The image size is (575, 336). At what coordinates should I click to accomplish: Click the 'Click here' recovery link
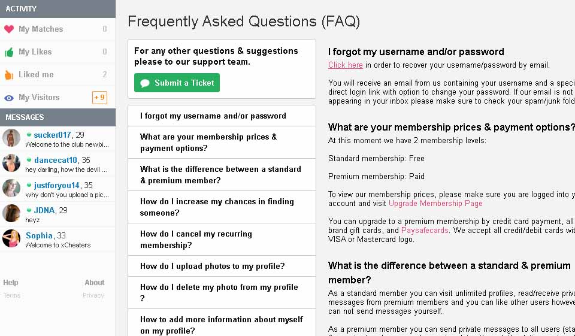coord(346,65)
